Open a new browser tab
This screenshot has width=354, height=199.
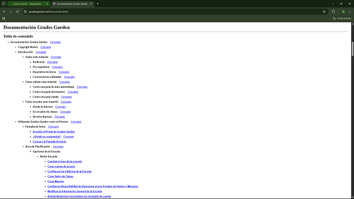pos(97,4)
